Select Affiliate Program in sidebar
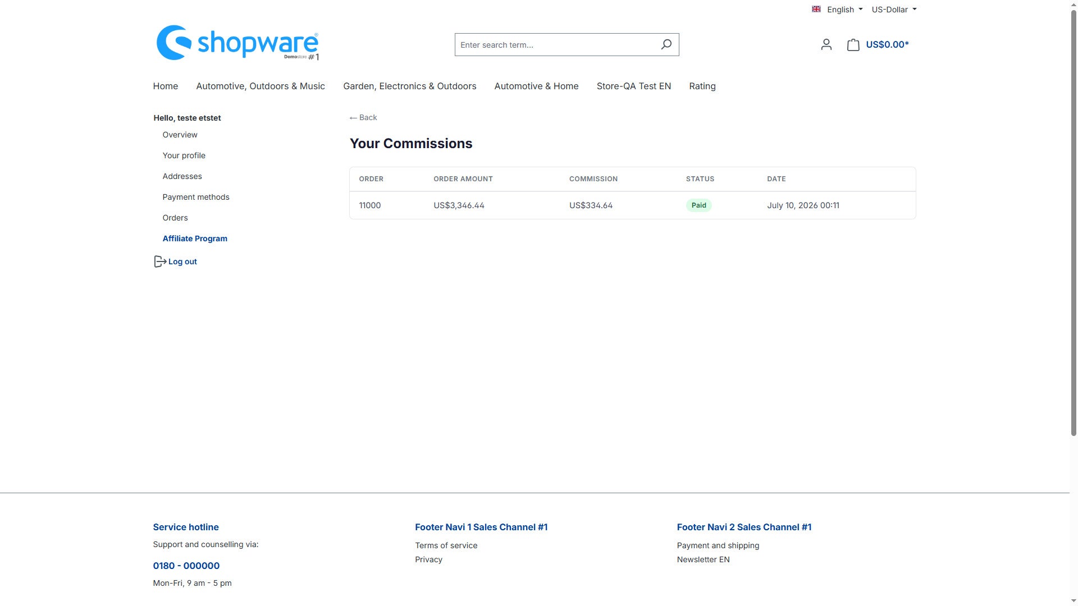 click(195, 238)
